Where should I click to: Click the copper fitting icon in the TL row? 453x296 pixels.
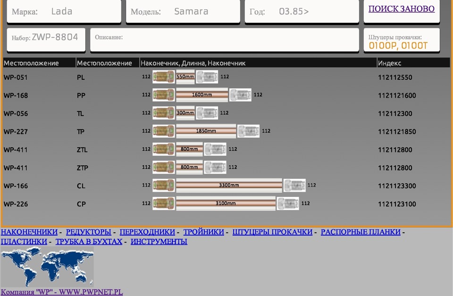164,113
